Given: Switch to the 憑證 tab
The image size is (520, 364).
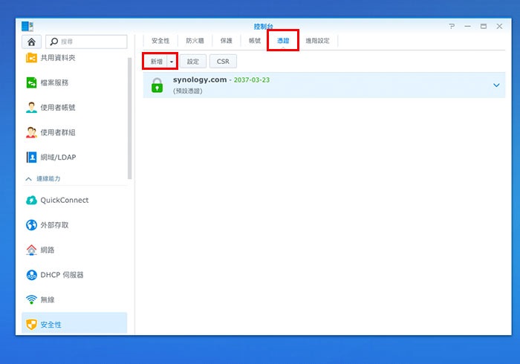Looking at the screenshot, I should tap(283, 41).
